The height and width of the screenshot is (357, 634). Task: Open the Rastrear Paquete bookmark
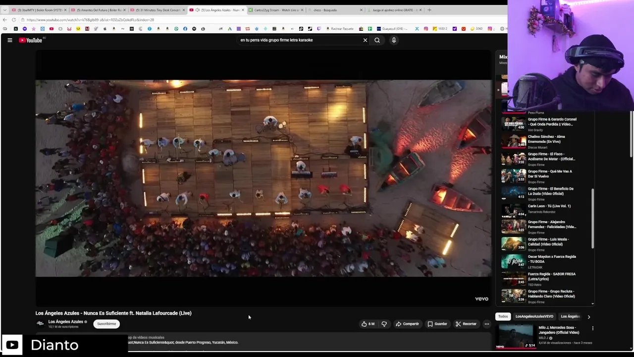pyautogui.click(x=340, y=29)
